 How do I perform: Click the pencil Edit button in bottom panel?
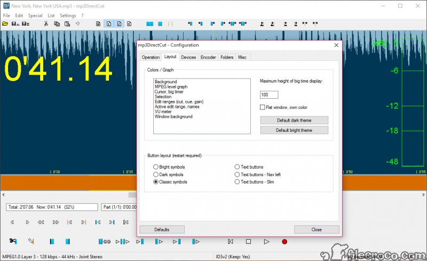pos(31,241)
